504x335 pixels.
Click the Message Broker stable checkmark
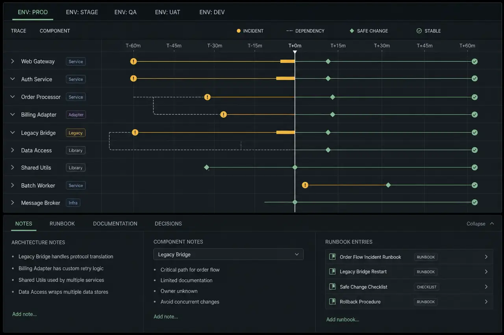[475, 202]
